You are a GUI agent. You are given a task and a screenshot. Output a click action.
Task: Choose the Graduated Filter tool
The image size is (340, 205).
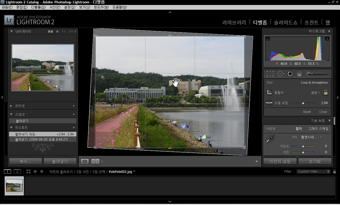299,74
